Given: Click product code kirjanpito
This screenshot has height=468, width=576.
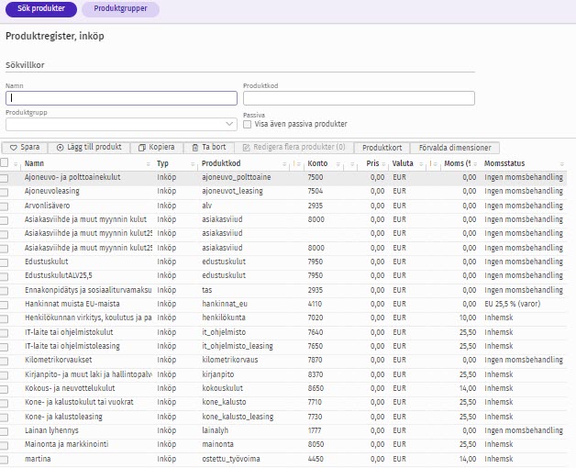Looking at the screenshot, I should pos(218,374).
